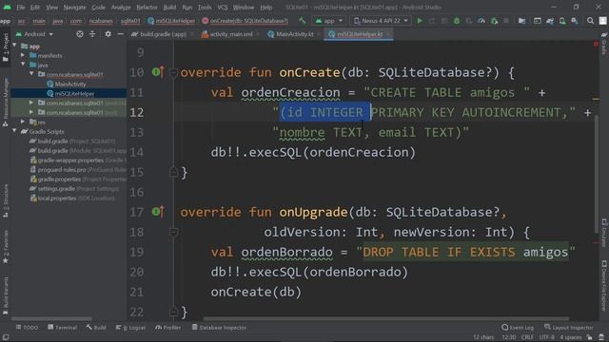
Task: Click override gutter icon on line 10
Action: 158,72
